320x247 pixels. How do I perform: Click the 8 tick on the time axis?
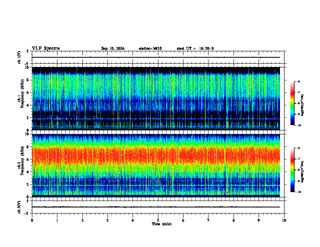pos(234,220)
